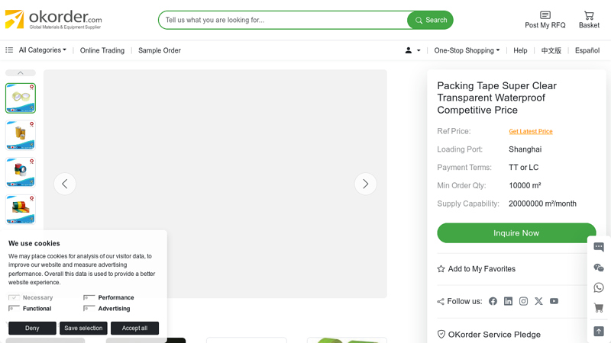
Task: Open the WhatsApp sidebar icon
Action: coord(599,288)
